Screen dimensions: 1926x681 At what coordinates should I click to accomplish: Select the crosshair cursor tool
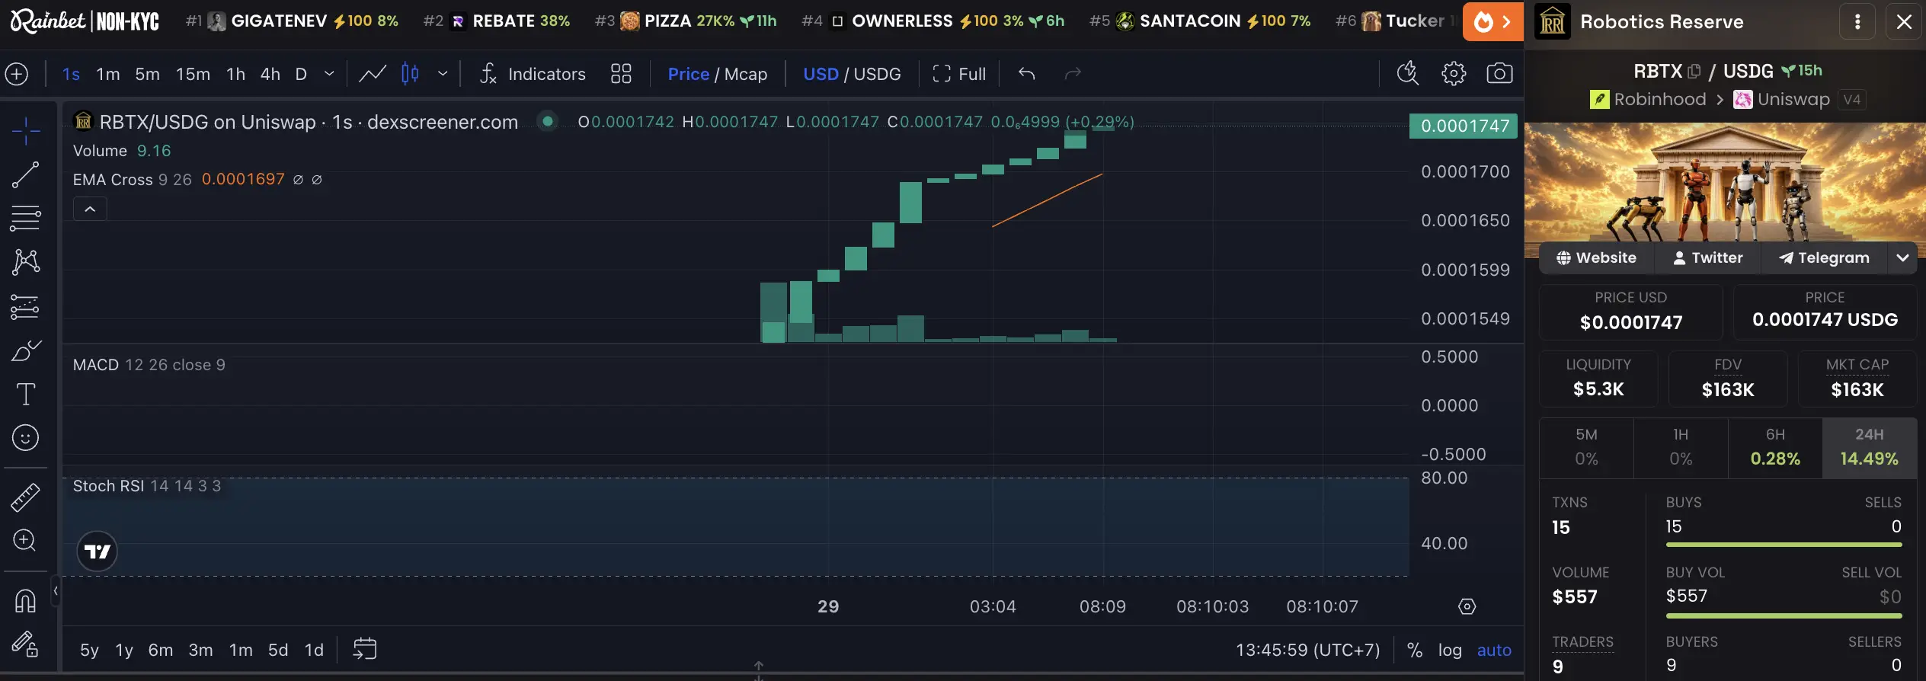tap(26, 131)
